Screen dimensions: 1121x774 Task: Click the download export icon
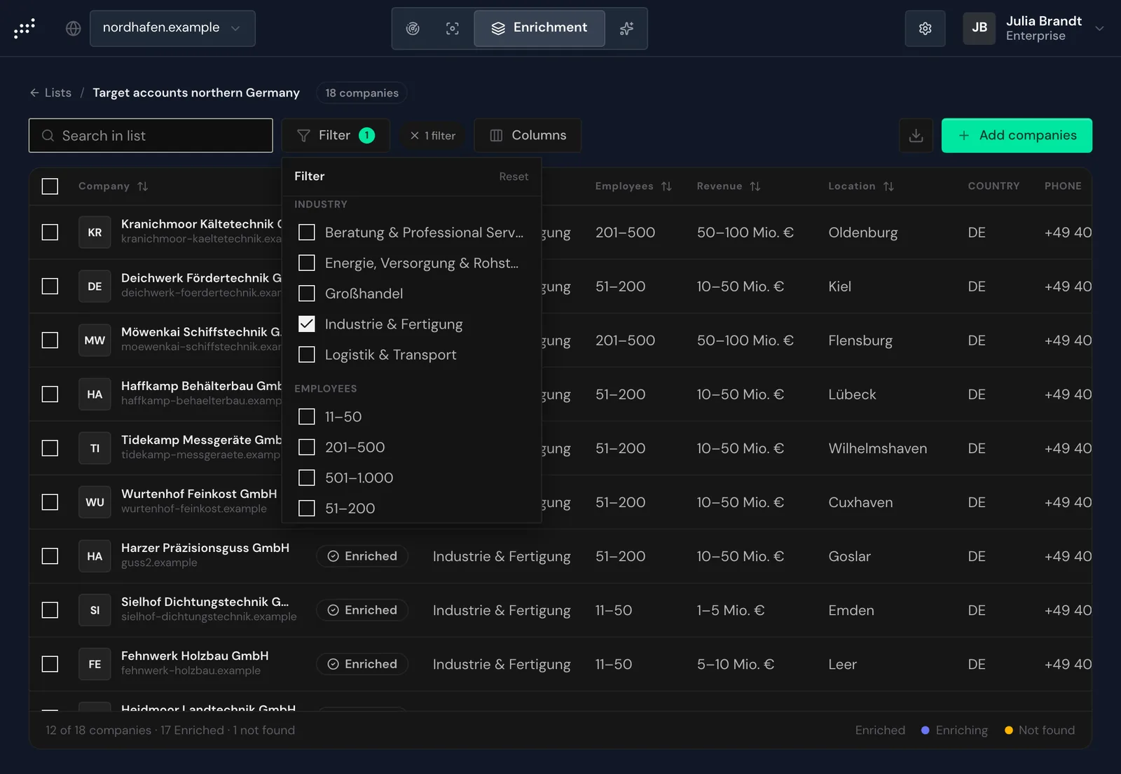pos(916,135)
